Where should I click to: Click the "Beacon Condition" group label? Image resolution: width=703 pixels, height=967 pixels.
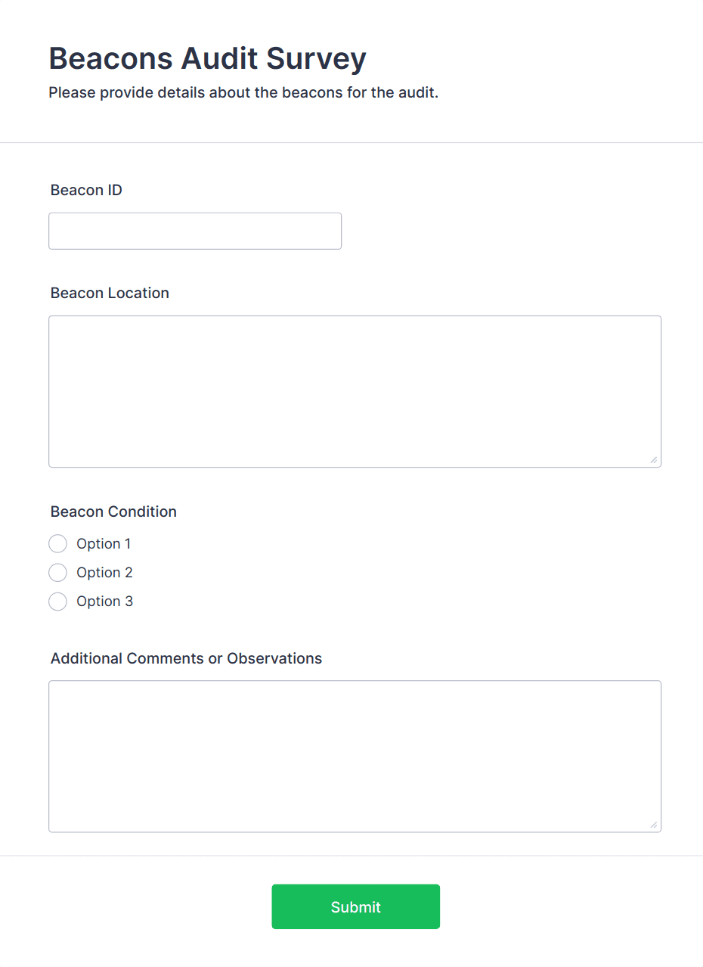click(x=113, y=511)
